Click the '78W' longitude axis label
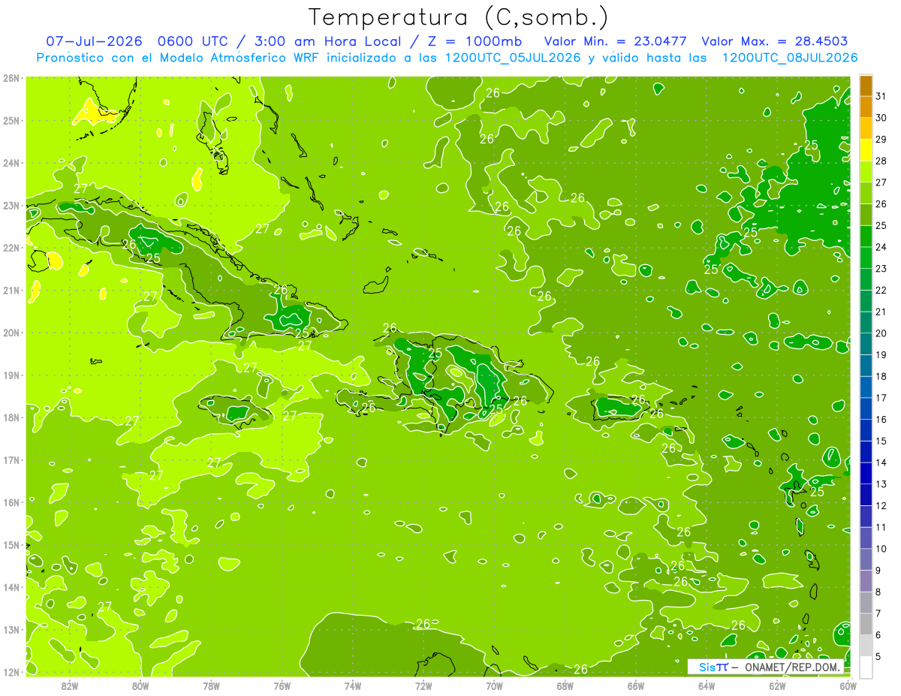Viewport: 901px width, 696px height. pyautogui.click(x=211, y=685)
